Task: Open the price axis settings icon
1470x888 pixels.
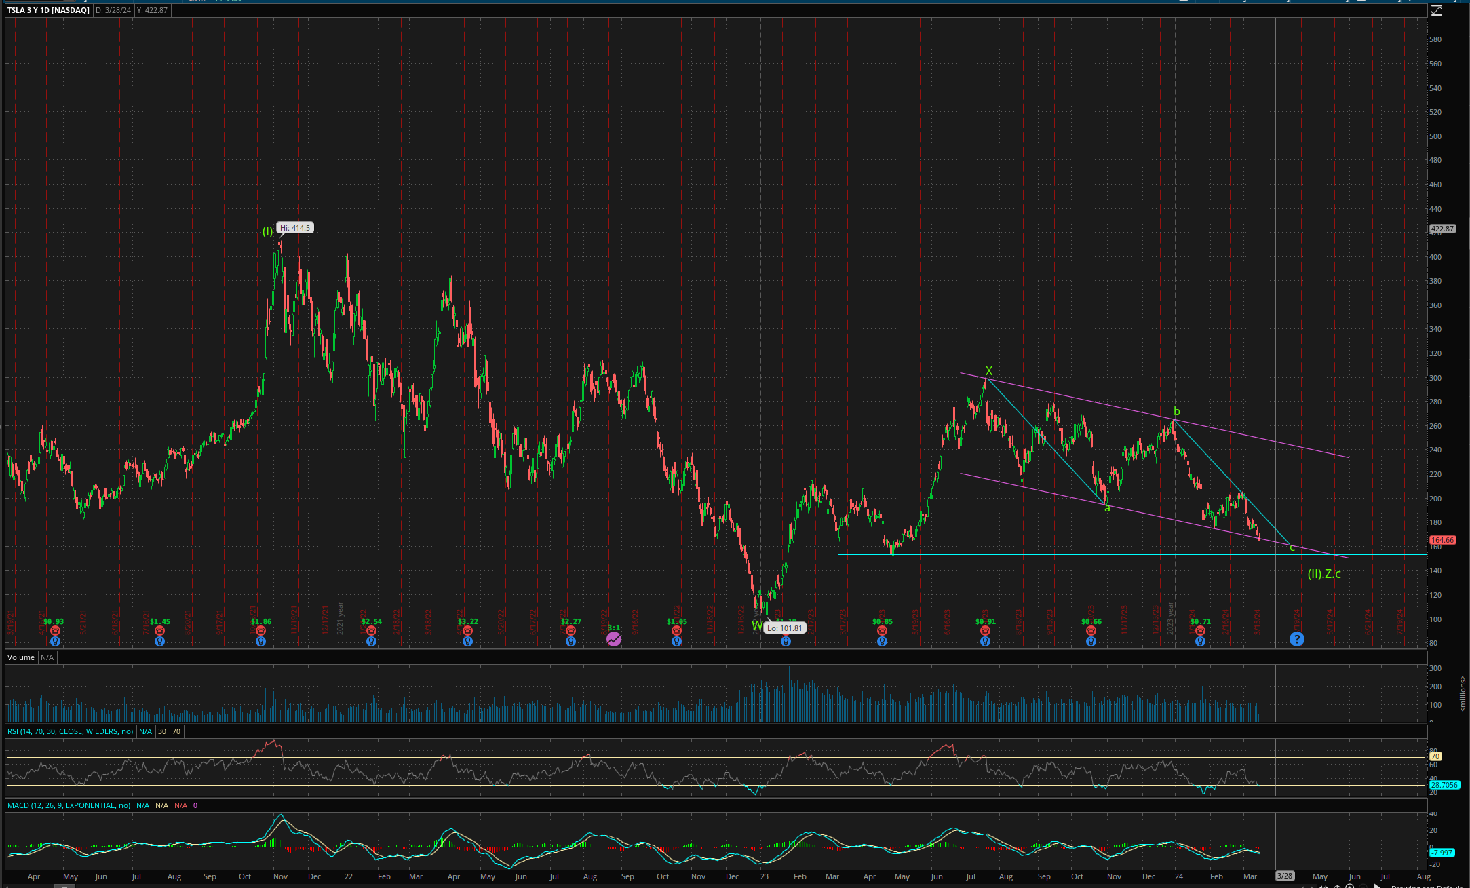Action: pyautogui.click(x=1436, y=10)
